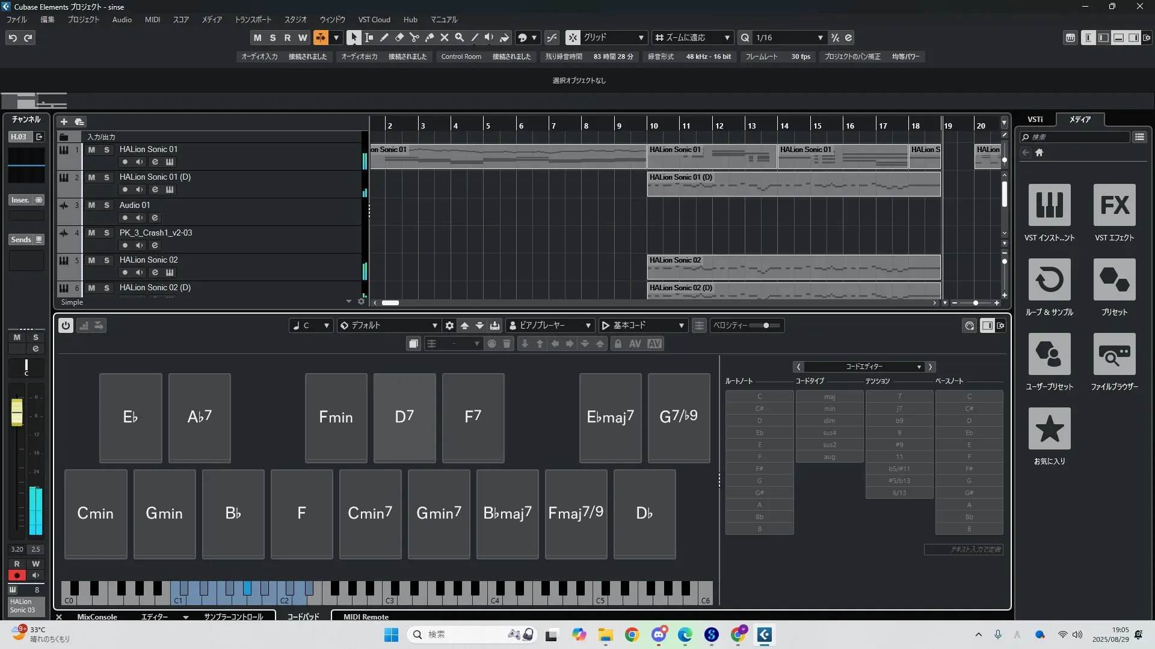This screenshot has height=649, width=1155.
Task: Select the Erase tool in toolbar
Action: point(399,37)
